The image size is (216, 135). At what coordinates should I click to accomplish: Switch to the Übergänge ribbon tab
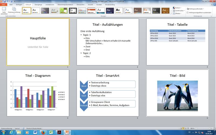(38, 5)
